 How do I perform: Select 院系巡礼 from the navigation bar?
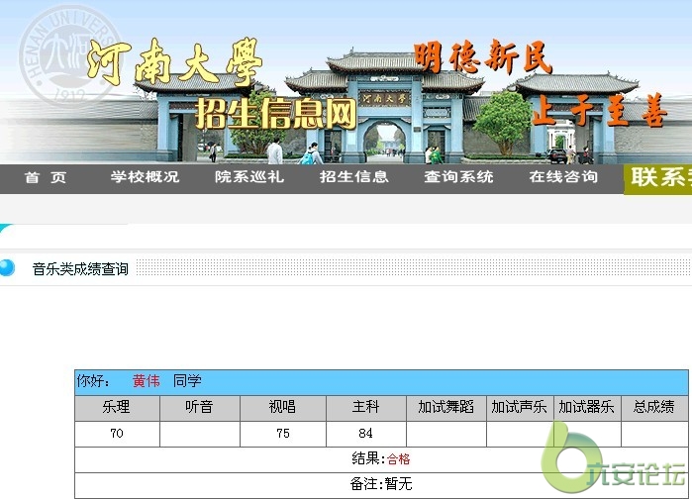249,177
